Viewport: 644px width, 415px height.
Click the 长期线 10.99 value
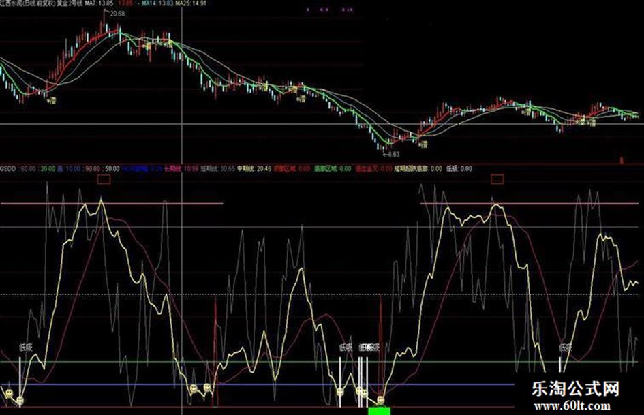click(181, 168)
